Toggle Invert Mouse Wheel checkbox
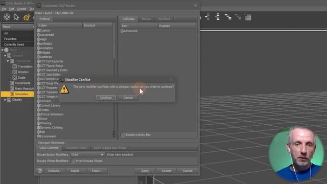The height and width of the screenshot is (184, 327). click(x=73, y=161)
